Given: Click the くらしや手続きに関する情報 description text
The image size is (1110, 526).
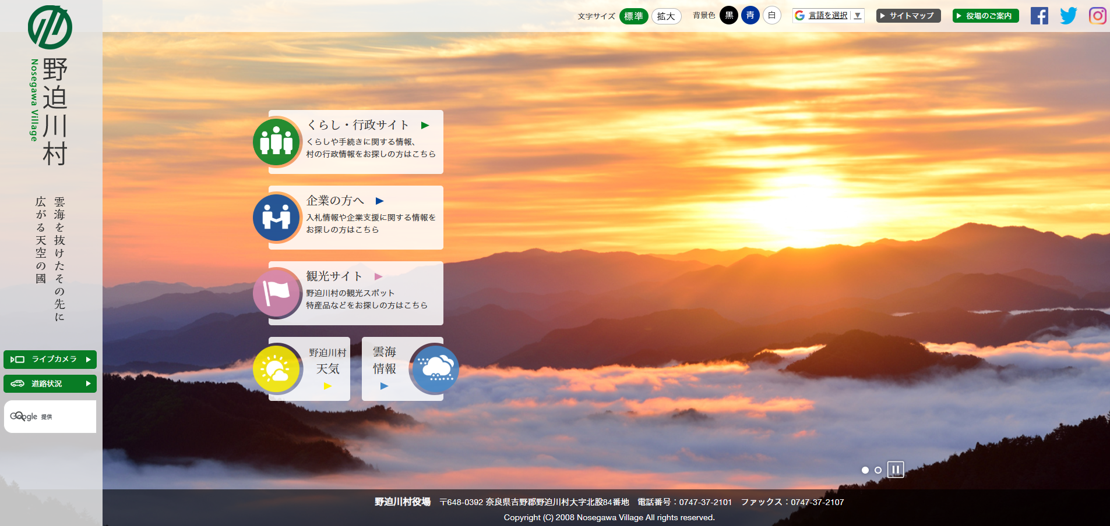Looking at the screenshot, I should click(x=361, y=142).
